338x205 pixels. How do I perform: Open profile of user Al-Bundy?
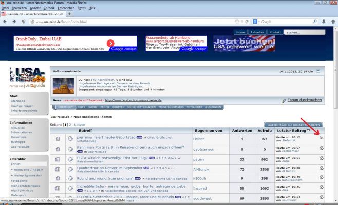click(201, 169)
